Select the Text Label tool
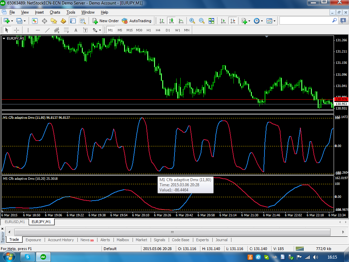This screenshot has width=349, height=262. click(x=85, y=30)
